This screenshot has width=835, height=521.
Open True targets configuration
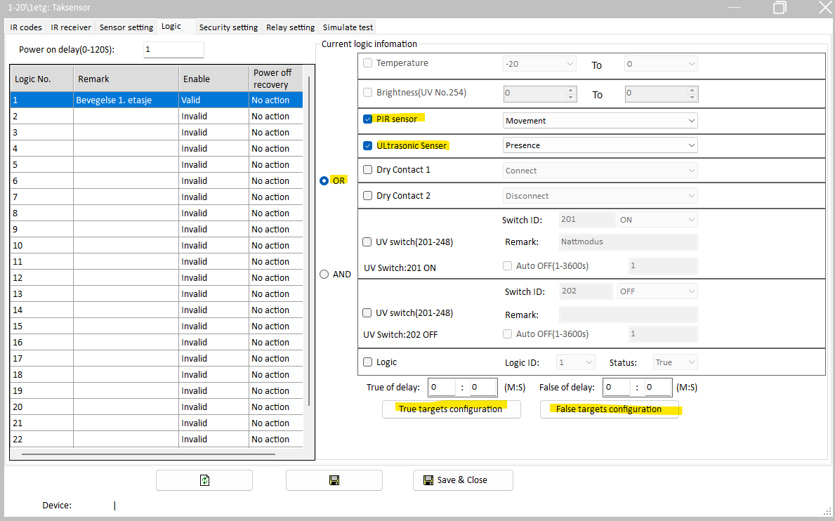click(x=451, y=409)
